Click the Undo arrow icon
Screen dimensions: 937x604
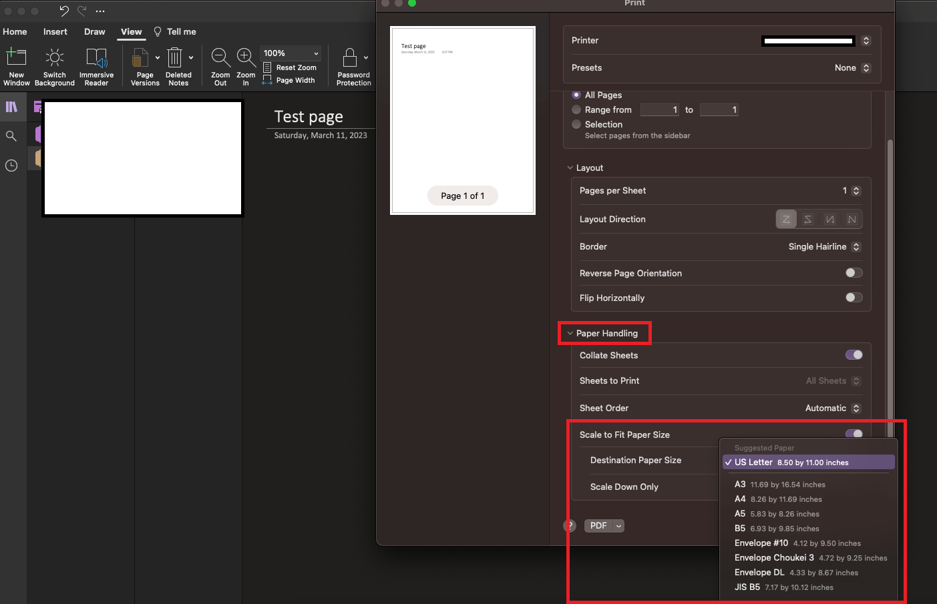click(64, 11)
